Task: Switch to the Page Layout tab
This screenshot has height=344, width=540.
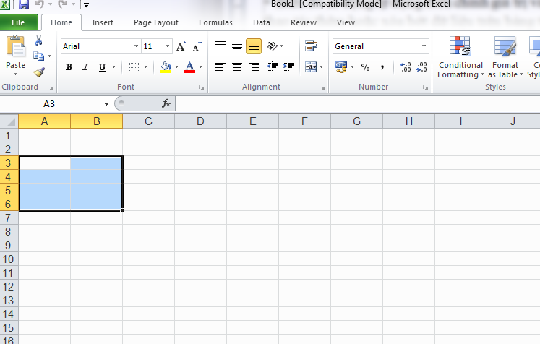Action: point(156,22)
